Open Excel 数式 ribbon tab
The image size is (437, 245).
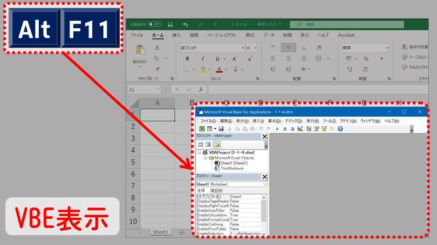pos(250,35)
